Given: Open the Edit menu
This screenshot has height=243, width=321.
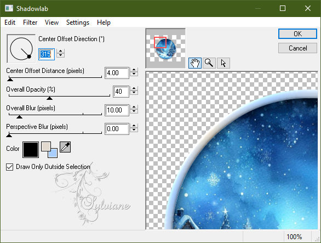Looking at the screenshot, I should click(x=10, y=22).
